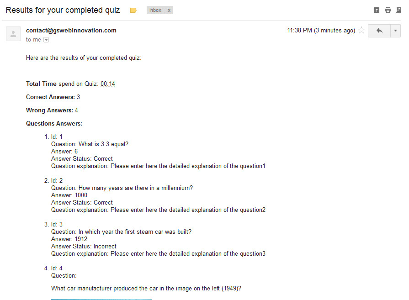The width and height of the screenshot is (409, 300).
Task: Click the sender's avatar picture
Action: pyautogui.click(x=13, y=34)
